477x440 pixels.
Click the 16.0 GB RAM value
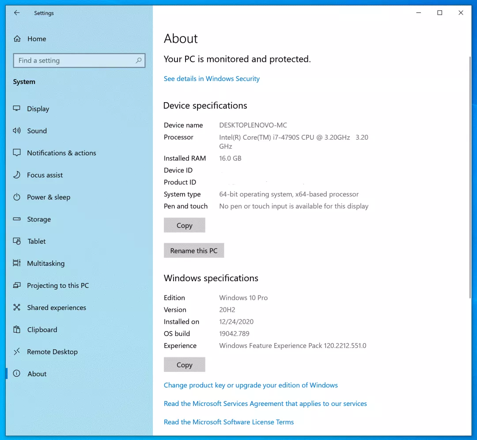pos(230,158)
